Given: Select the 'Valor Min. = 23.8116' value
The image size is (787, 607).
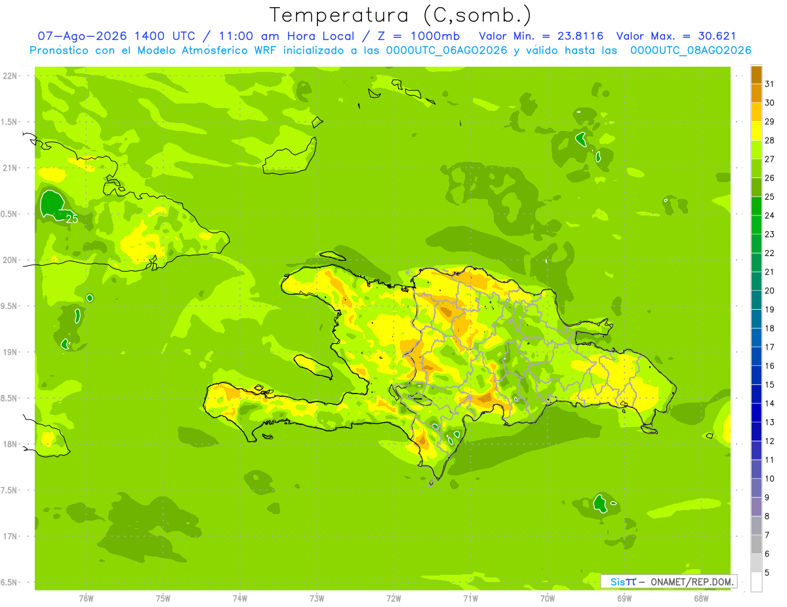Looking at the screenshot, I should click(541, 36).
